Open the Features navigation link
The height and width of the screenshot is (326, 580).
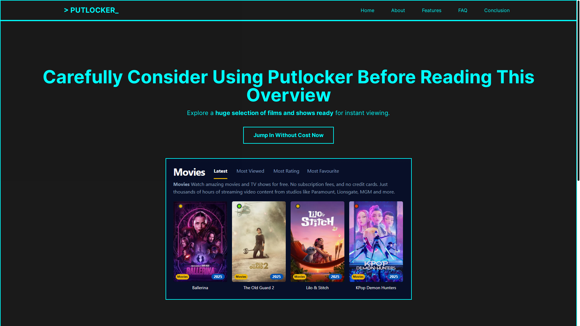[x=431, y=11]
